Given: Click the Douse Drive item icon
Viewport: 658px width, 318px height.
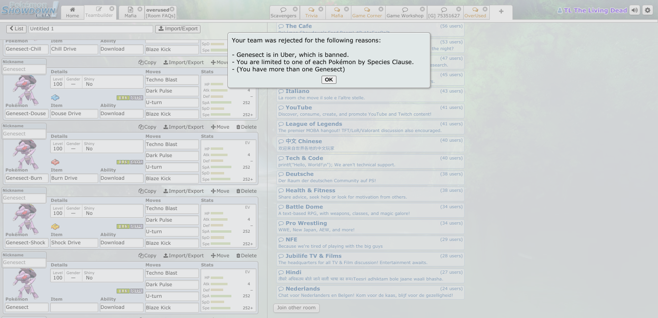Looking at the screenshot, I should 55,98.
